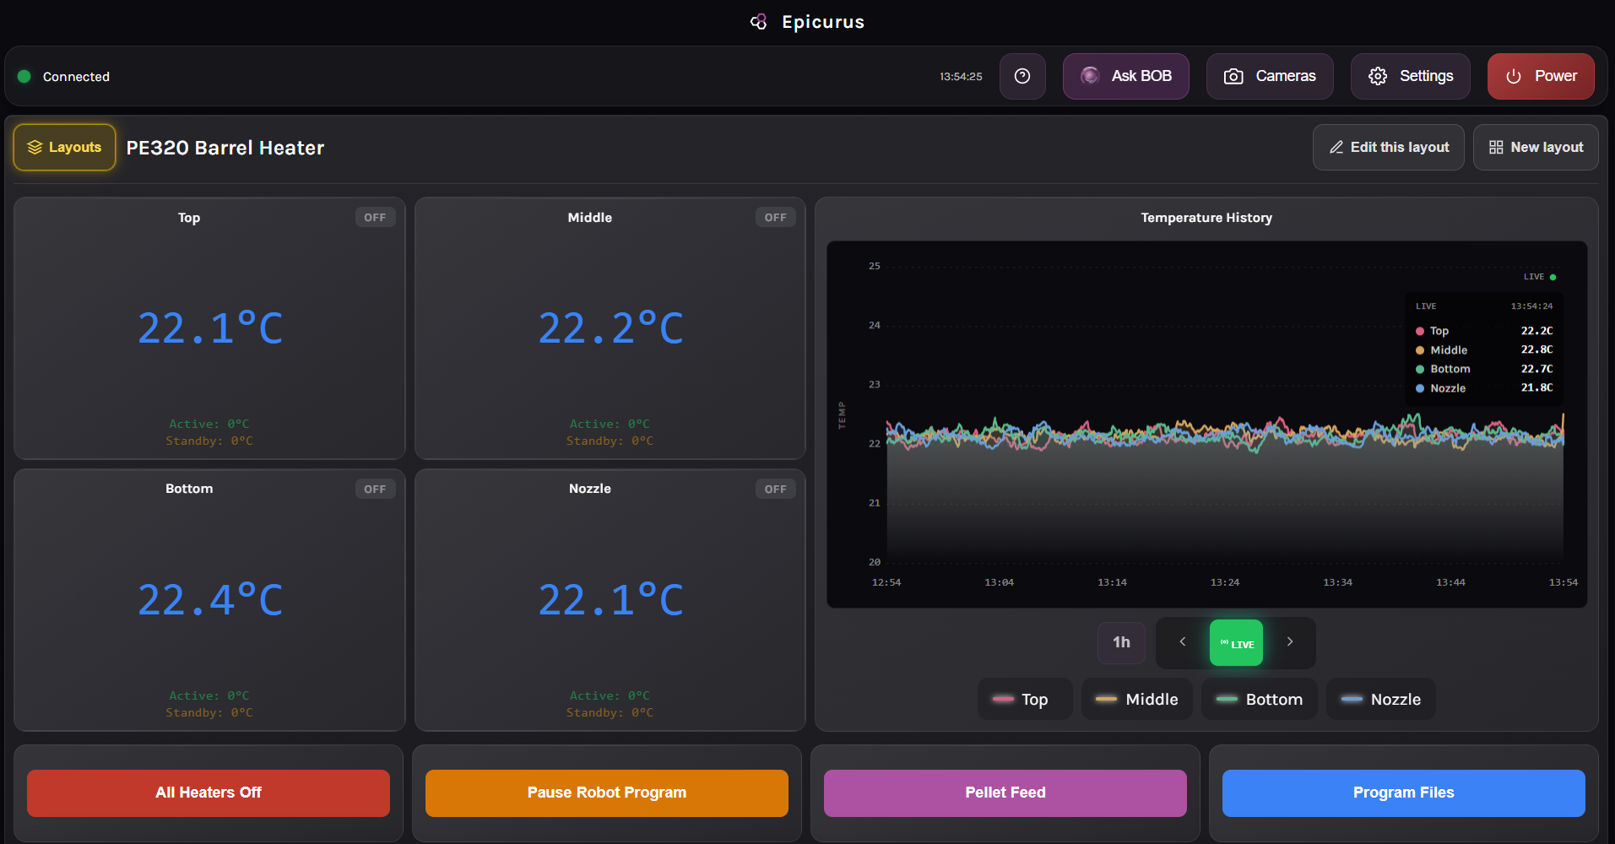Click the PE320 Barrel Heater title
Viewport: 1615px width, 844px height.
[225, 148]
